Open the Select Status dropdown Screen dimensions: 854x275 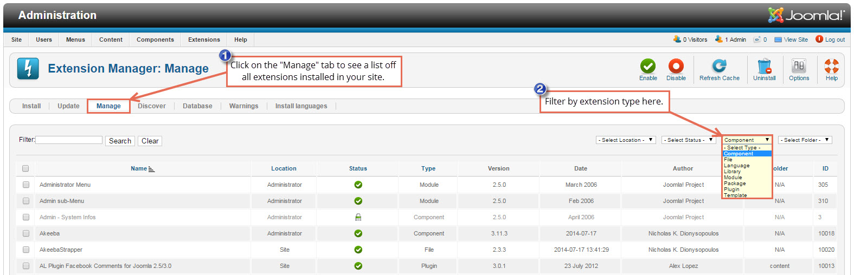(x=689, y=140)
